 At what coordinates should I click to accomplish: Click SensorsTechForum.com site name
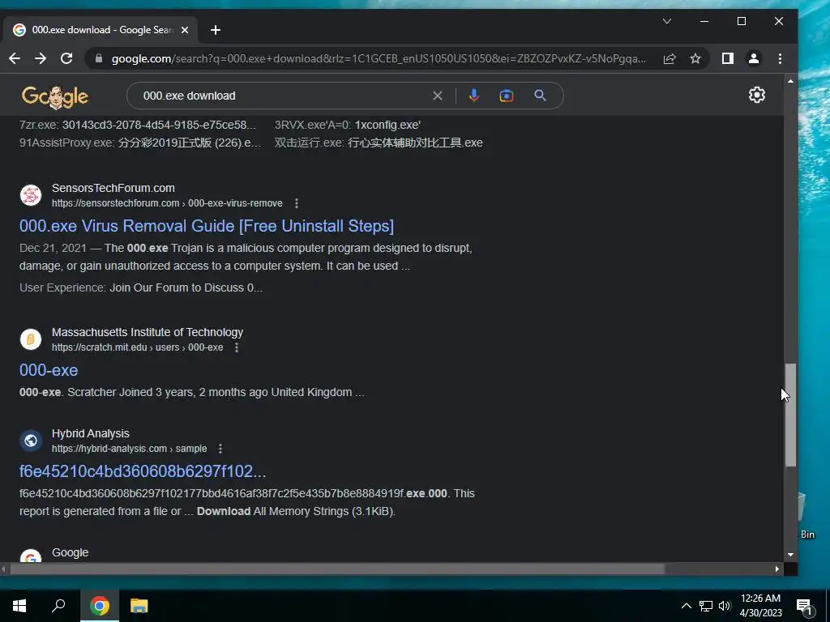point(113,188)
